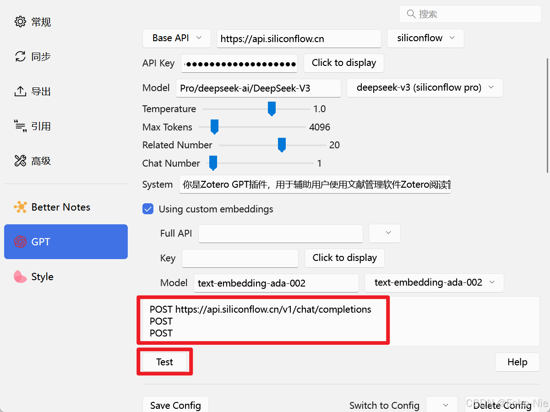550x412 pixels.
Task: Click to display the API Key
Action: (344, 63)
